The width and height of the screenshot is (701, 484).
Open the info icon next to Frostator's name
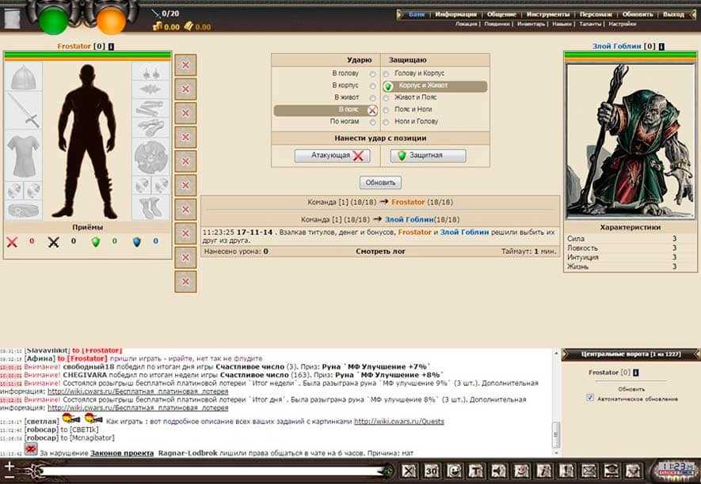click(x=110, y=47)
